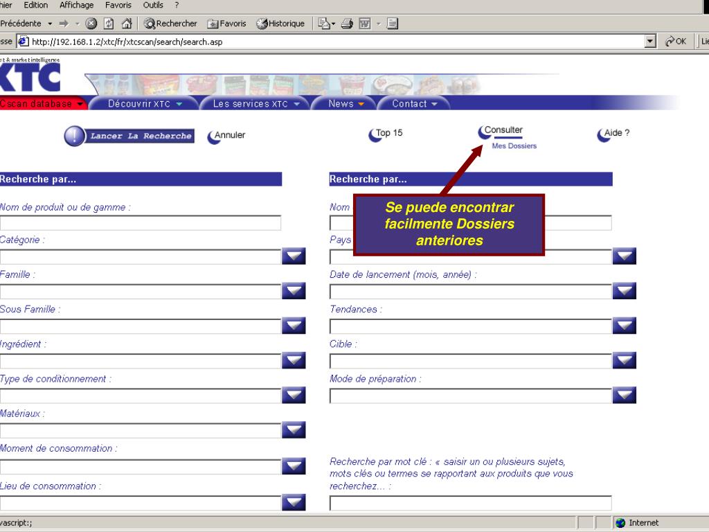Expand the Catégorie dropdown arrow
The width and height of the screenshot is (709, 532).
click(x=294, y=256)
